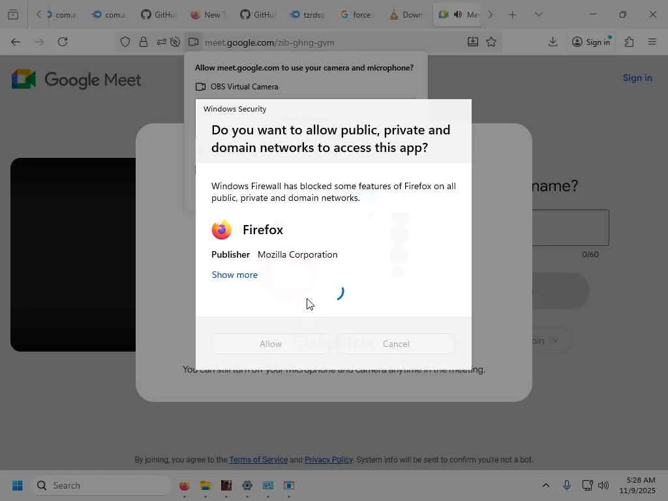Reload the current page
668x501 pixels.
(x=63, y=42)
